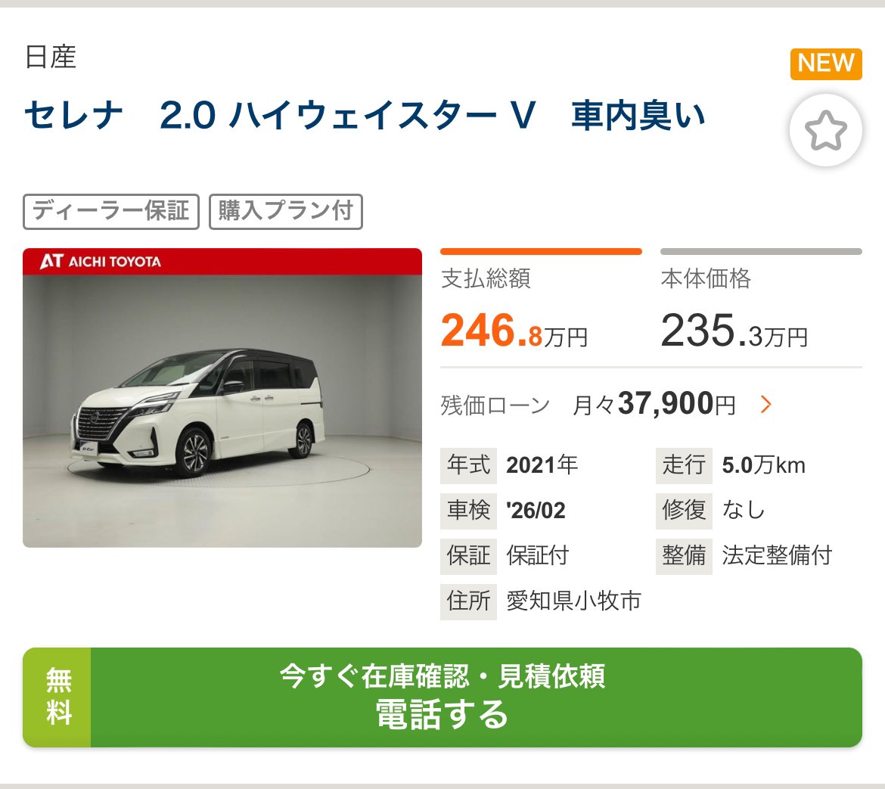Click the AICHI TOYOTA dealer logo banner
Viewport: 885px width, 789px height.
pos(222,261)
